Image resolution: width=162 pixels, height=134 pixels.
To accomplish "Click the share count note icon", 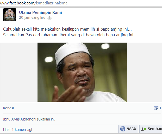I will [156, 108].
